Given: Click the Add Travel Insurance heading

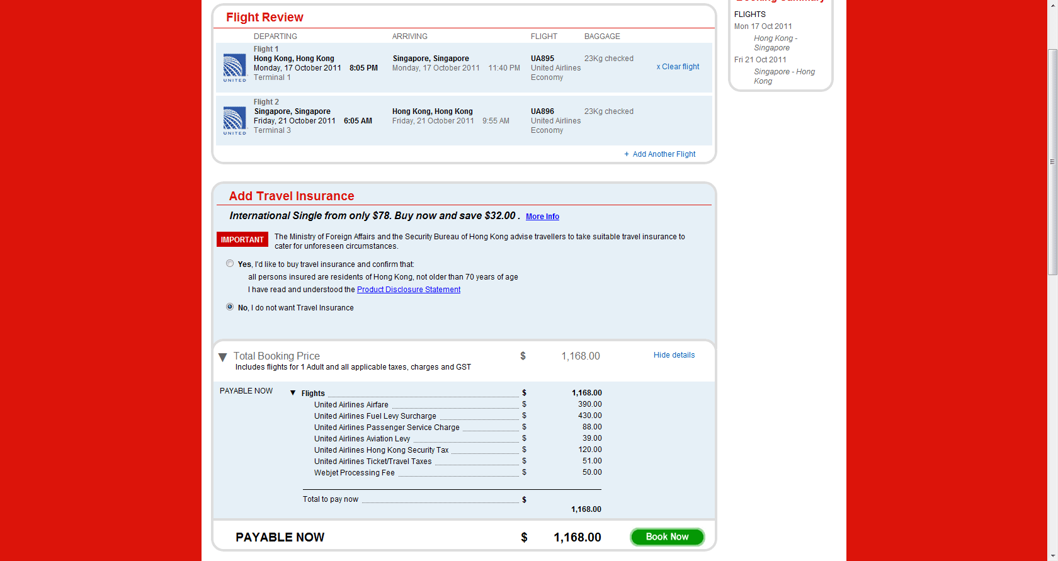Looking at the screenshot, I should pos(292,196).
